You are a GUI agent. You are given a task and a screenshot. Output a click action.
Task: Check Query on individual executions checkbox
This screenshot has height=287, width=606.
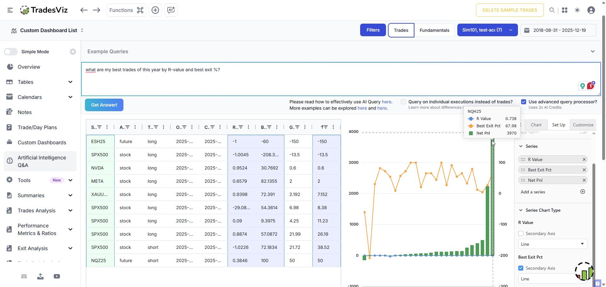point(403,102)
